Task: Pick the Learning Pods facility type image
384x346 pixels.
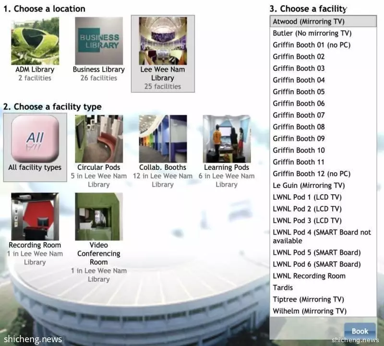Action: tap(227, 139)
